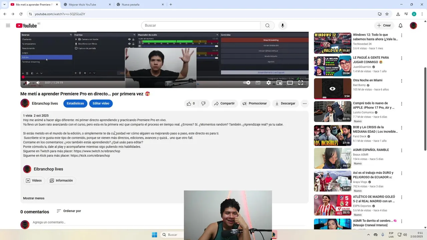Go to the YouTube home logo
The height and width of the screenshot is (240, 427).
tap(26, 26)
